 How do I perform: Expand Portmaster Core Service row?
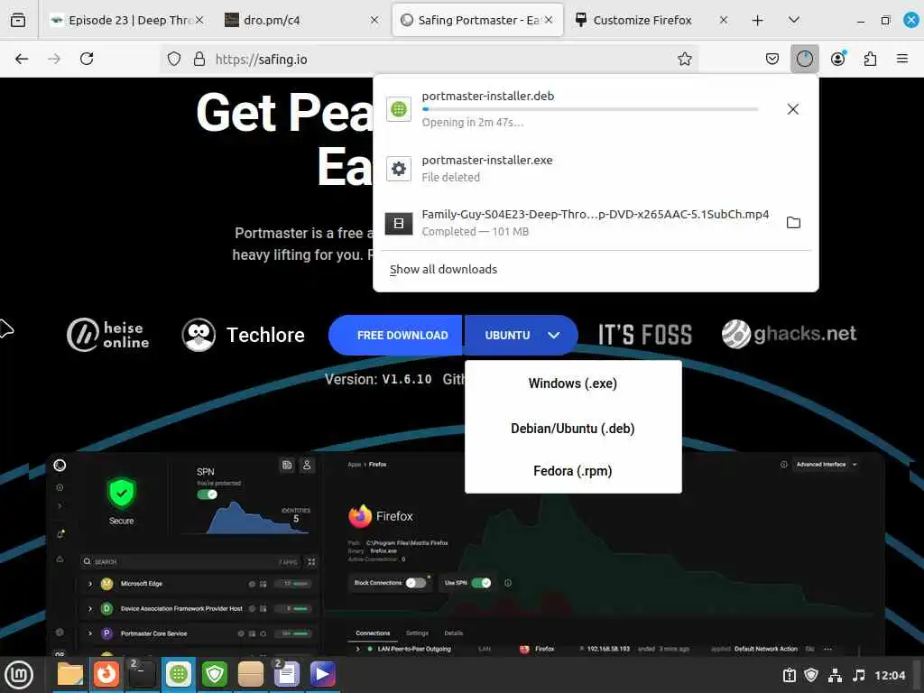click(90, 633)
